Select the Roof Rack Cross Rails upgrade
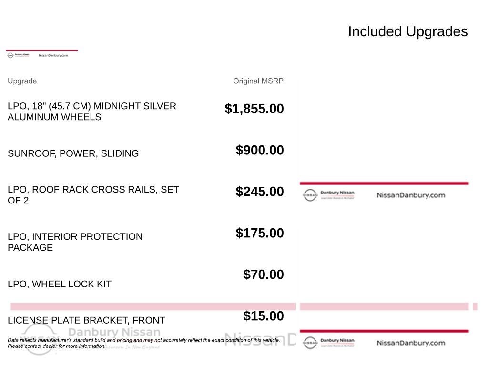The width and height of the screenshot is (488, 366). click(x=93, y=195)
